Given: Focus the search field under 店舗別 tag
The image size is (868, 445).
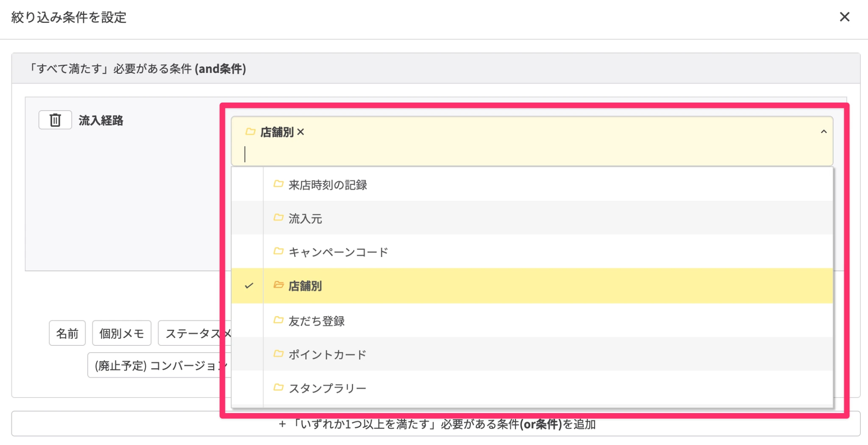Looking at the screenshot, I should point(532,154).
